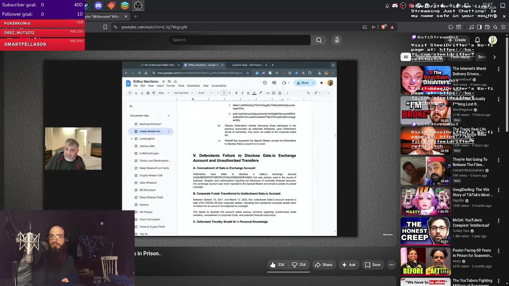Screen dimensions: 509x286
Task: Save the video to a playlist
Action: tap(373, 265)
